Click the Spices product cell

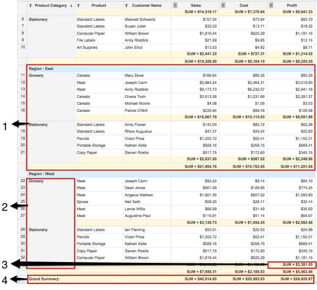tap(82, 202)
